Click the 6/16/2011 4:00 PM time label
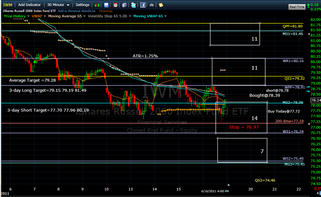 [x=215, y=191]
